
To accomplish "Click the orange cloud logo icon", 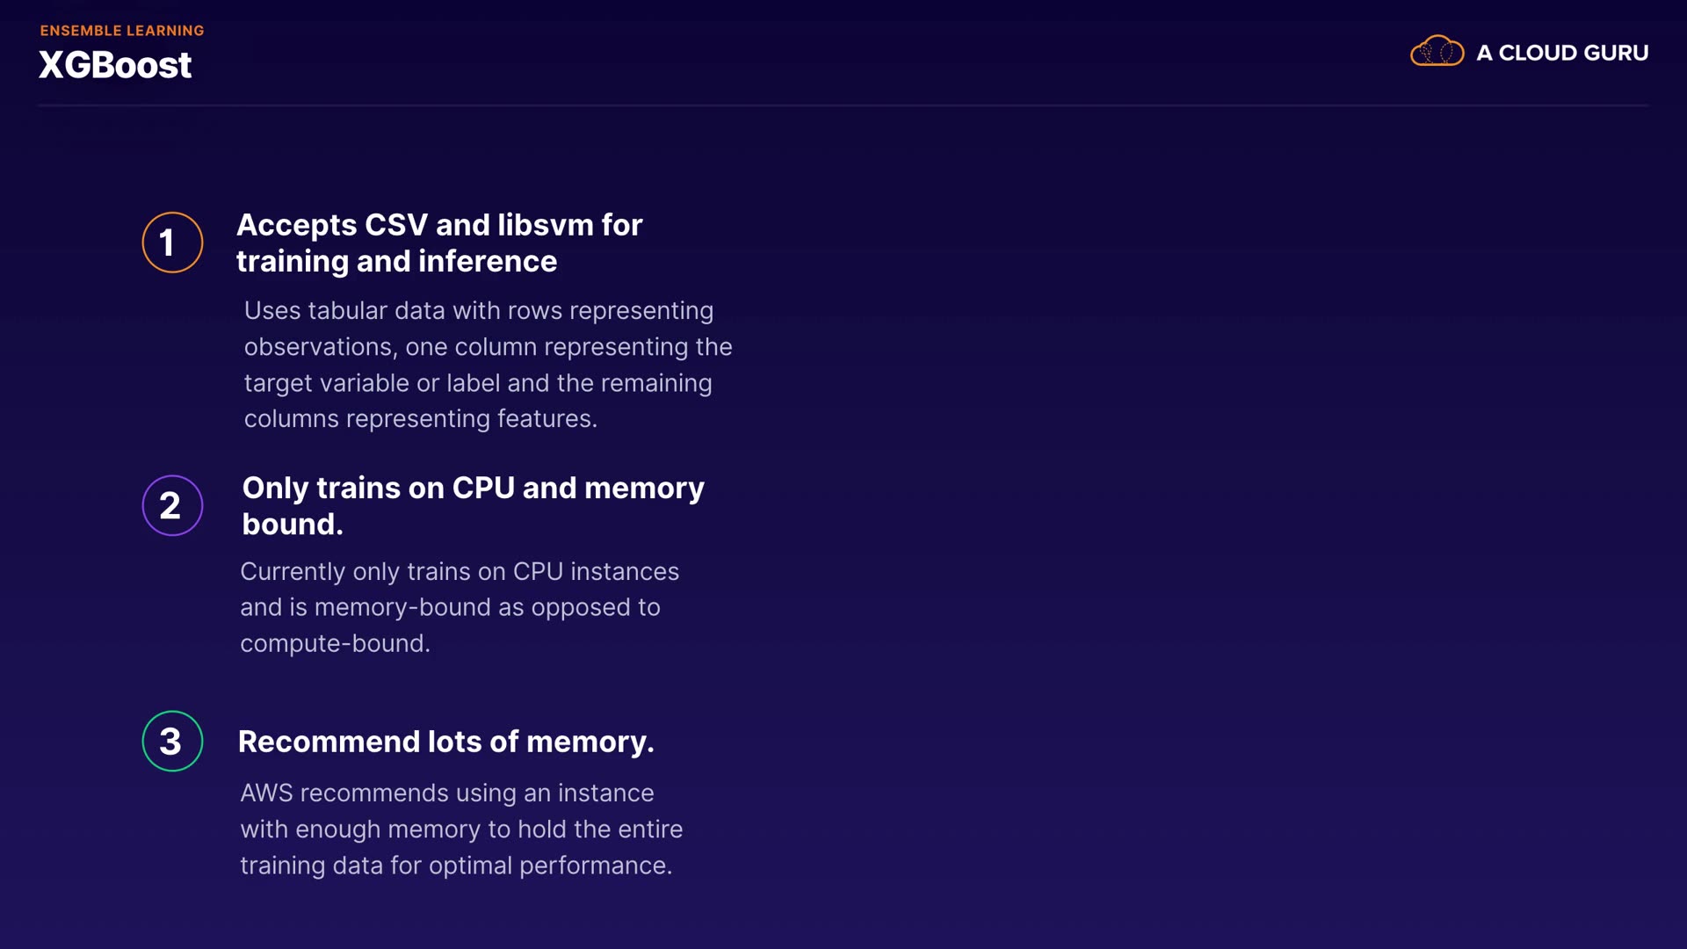I will pos(1437,52).
